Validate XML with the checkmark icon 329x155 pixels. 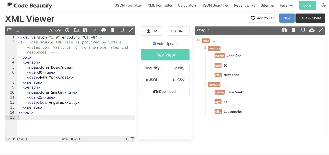click(x=95, y=30)
